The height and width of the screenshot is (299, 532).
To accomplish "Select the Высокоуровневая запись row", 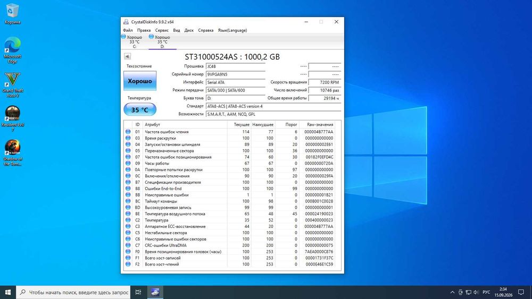I will pos(229,208).
